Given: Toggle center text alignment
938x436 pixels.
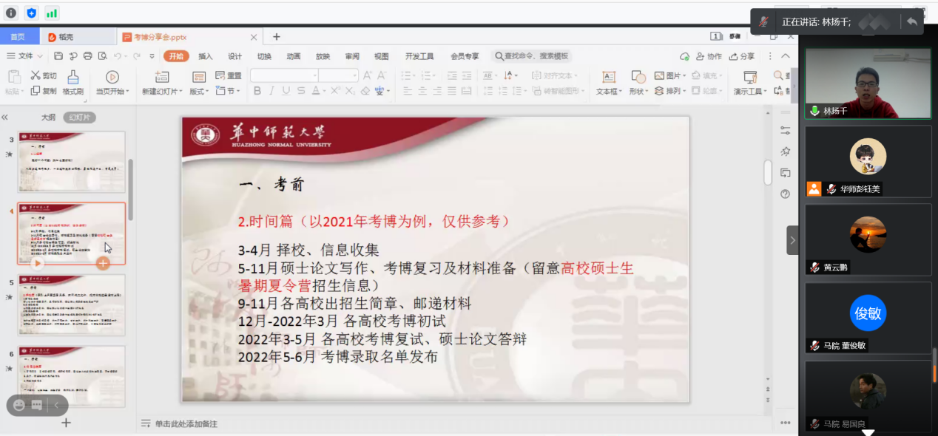Looking at the screenshot, I should (422, 91).
